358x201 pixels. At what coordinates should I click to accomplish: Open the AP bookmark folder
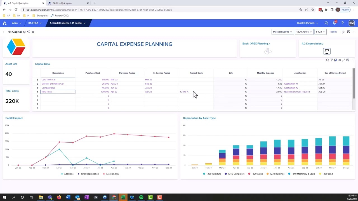pyautogui.click(x=6, y=16)
